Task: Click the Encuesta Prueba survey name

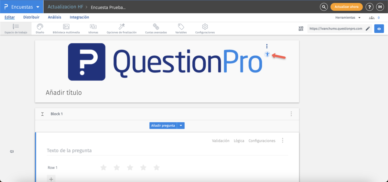Action: click(108, 7)
